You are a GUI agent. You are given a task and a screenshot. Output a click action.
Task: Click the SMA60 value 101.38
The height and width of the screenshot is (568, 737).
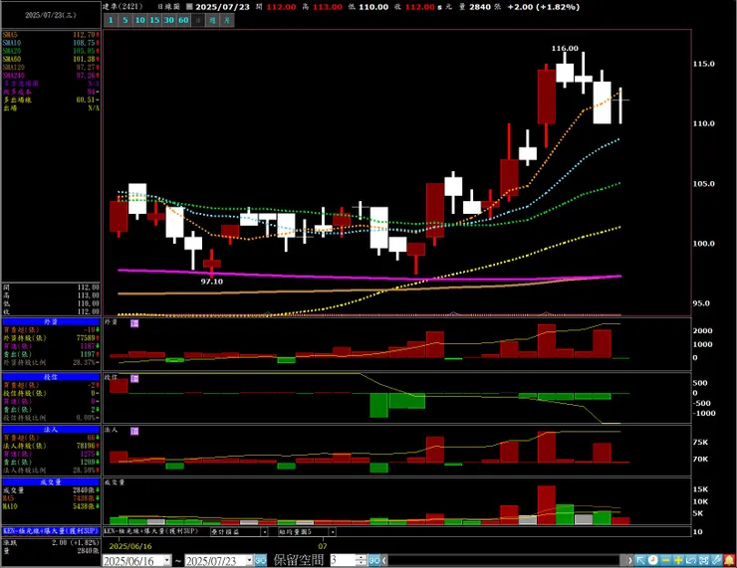click(x=86, y=59)
